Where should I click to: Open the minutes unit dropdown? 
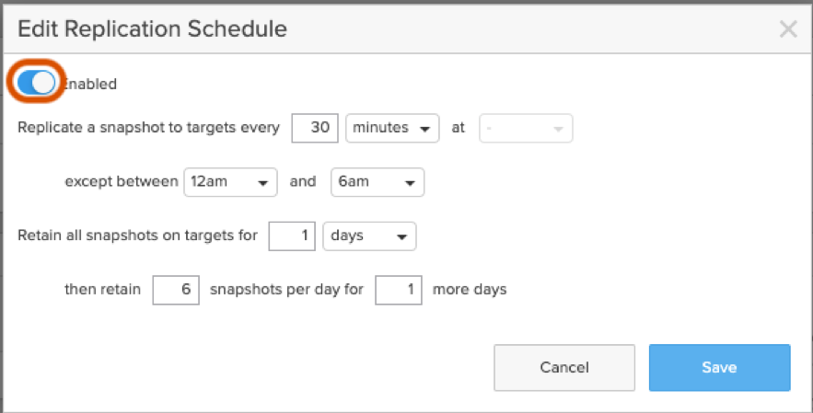point(393,129)
